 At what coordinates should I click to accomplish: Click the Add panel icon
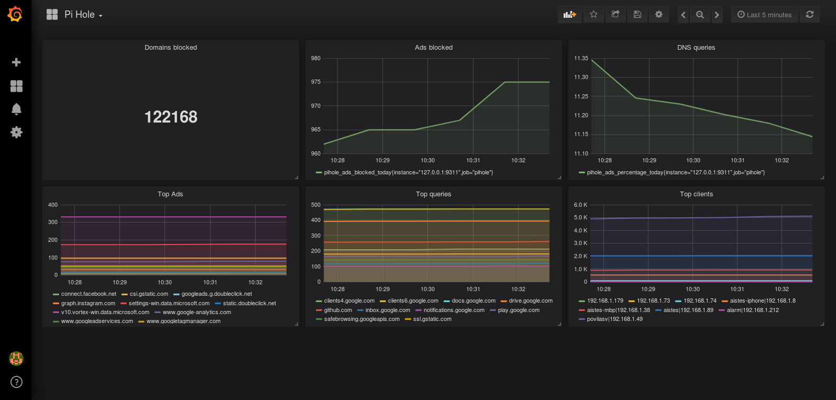570,15
